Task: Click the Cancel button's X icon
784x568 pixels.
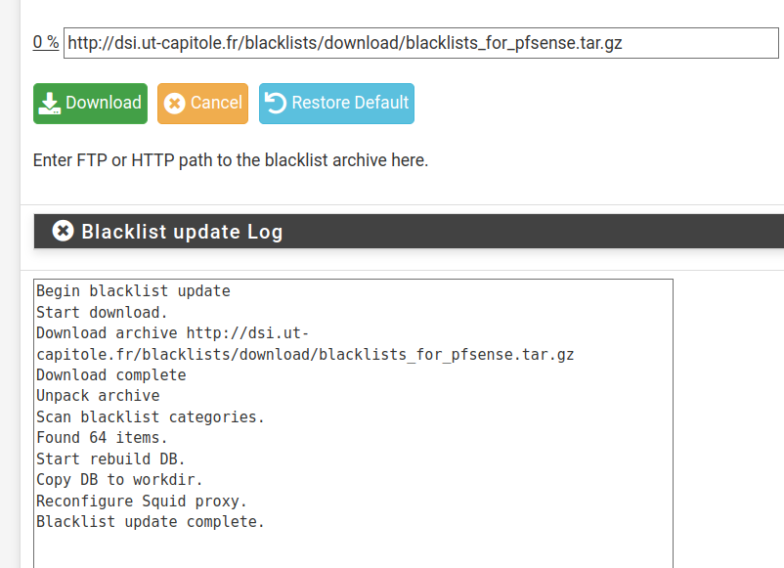Action: click(x=175, y=104)
